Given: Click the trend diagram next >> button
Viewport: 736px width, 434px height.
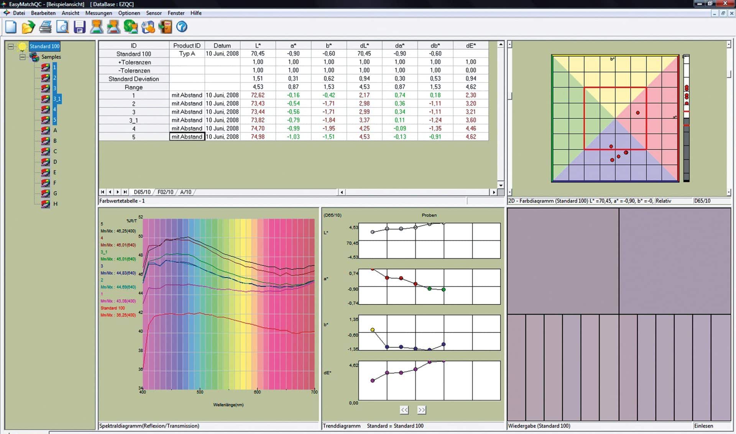Looking at the screenshot, I should coord(421,410).
